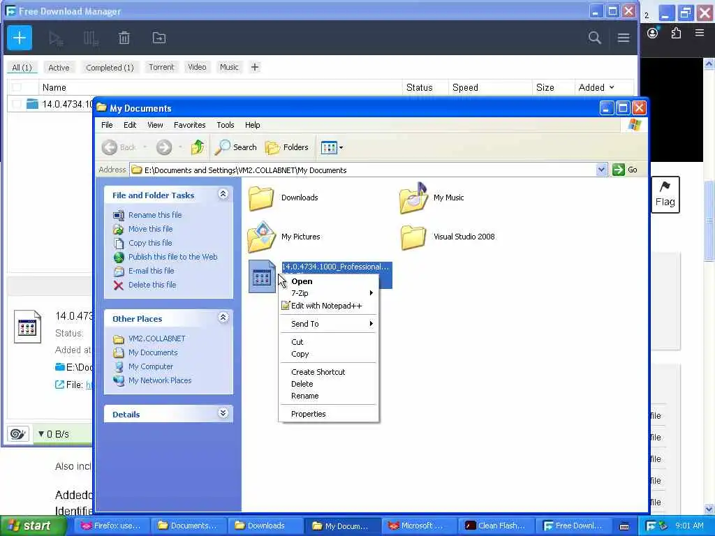The image size is (715, 536).
Task: Sort downloads by Added column
Action: [x=596, y=87]
